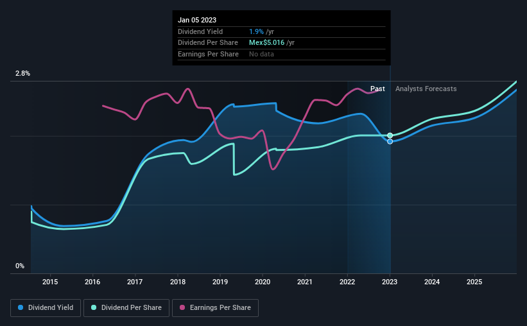Screen dimensions: 527x326
Task: Toggle the Dividend Yield legend button
Action: tap(46, 308)
